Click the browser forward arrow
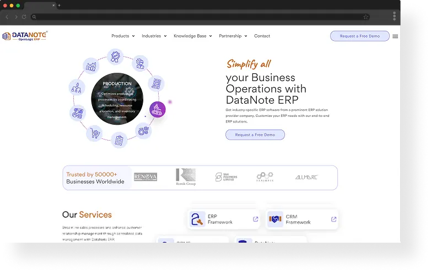This screenshot has width=431, height=273. pos(16,17)
